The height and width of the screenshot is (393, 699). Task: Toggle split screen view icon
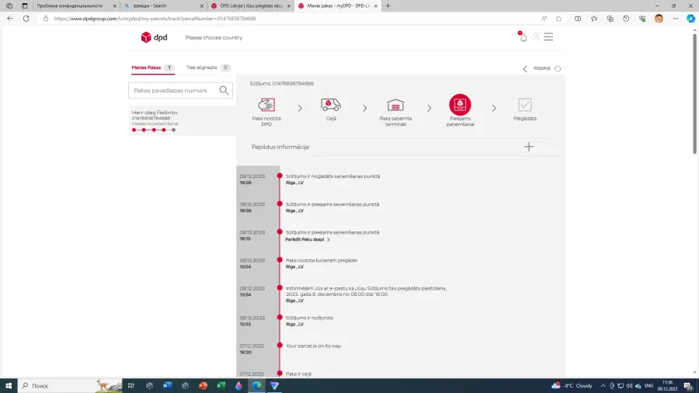[x=578, y=19]
